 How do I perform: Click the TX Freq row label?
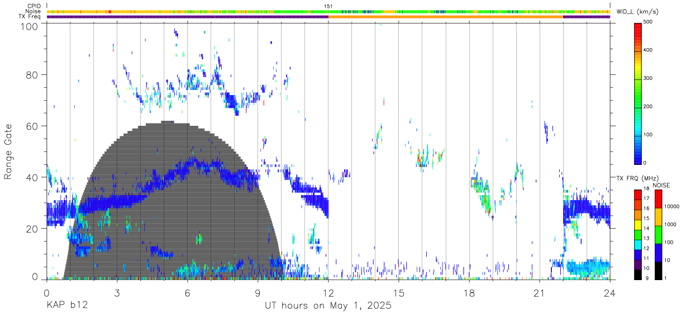[30, 17]
